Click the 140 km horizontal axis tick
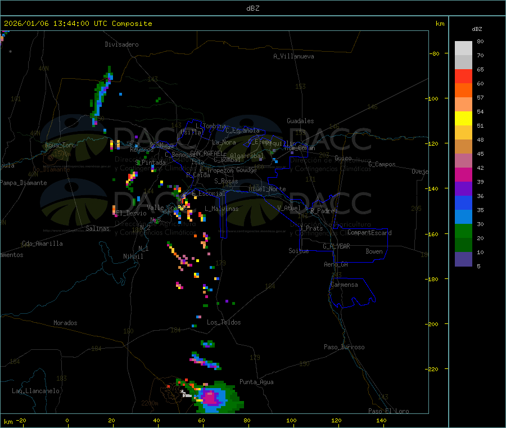 click(x=381, y=421)
